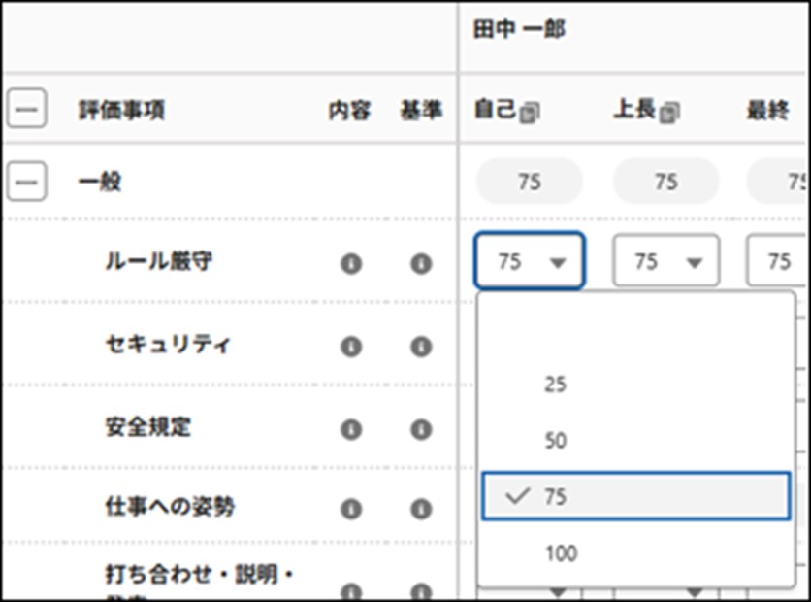Open the 最終 score dropdown for ルール厳守
Image resolution: width=811 pixels, height=602 pixels.
pyautogui.click(x=777, y=261)
